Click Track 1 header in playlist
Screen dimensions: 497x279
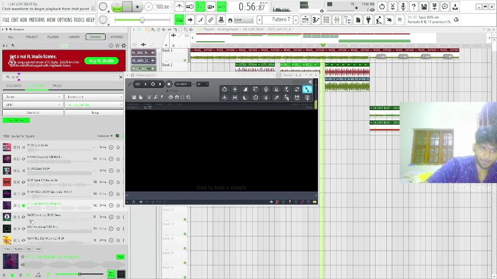[175, 55]
